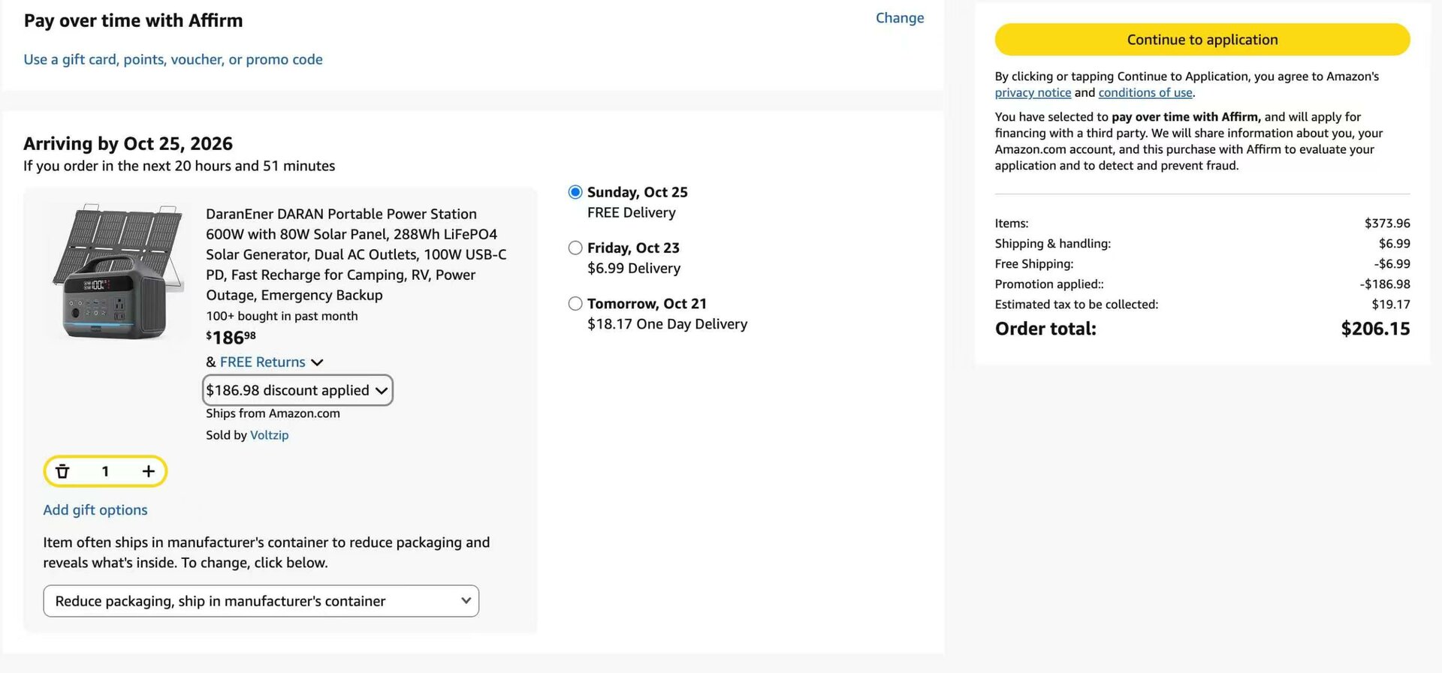Choose Friday, Oct 23 $6.99 delivery

tap(575, 248)
